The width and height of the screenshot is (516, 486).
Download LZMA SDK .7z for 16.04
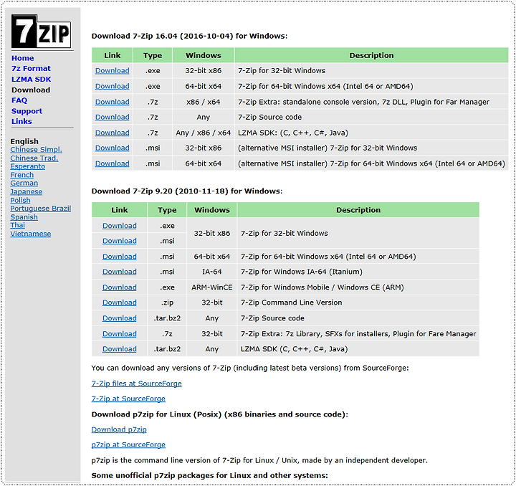pyautogui.click(x=113, y=133)
